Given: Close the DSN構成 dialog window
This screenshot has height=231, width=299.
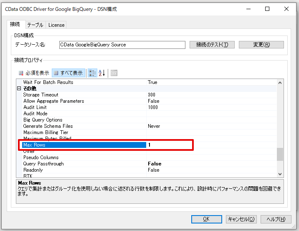Looking at the screenshot, I should pyautogui.click(x=286, y=9).
